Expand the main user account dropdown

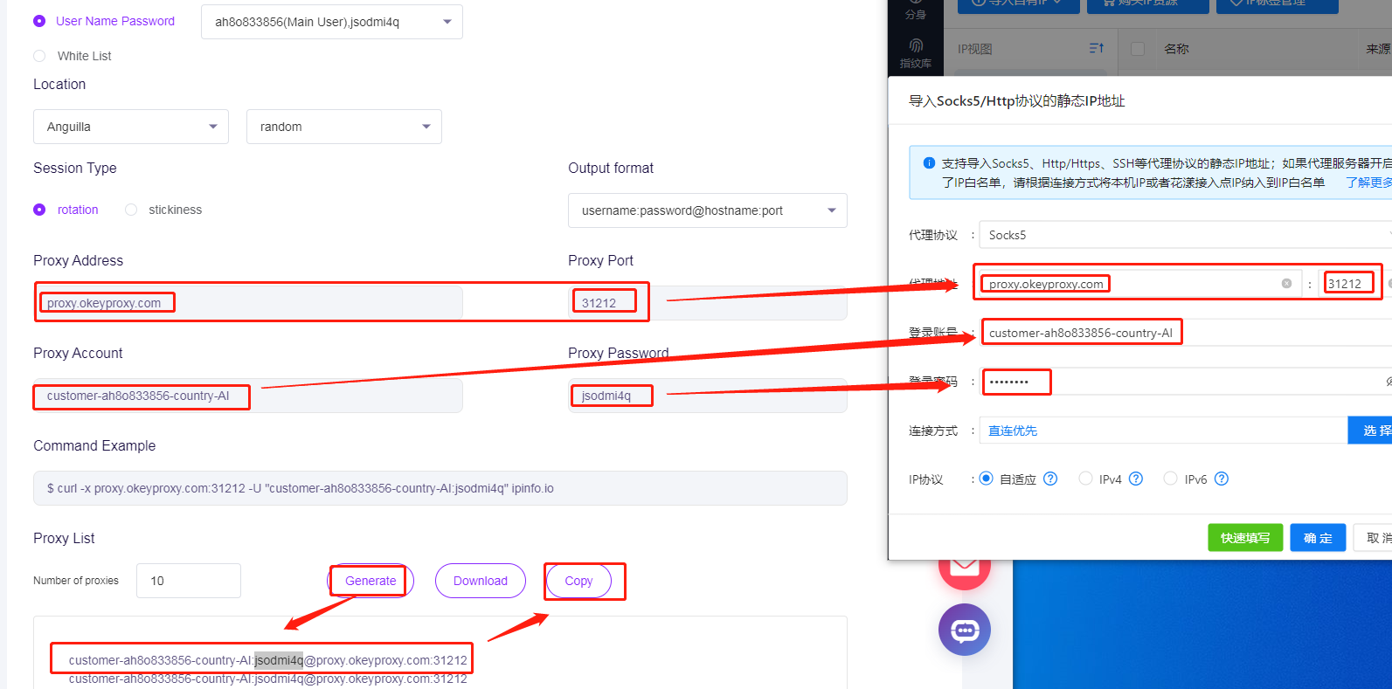[x=332, y=22]
